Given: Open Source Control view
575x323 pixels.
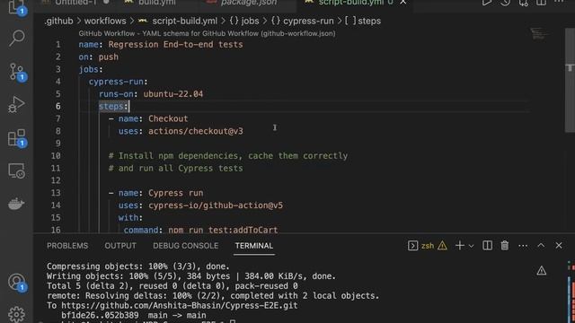Looking at the screenshot, I should (16, 72).
